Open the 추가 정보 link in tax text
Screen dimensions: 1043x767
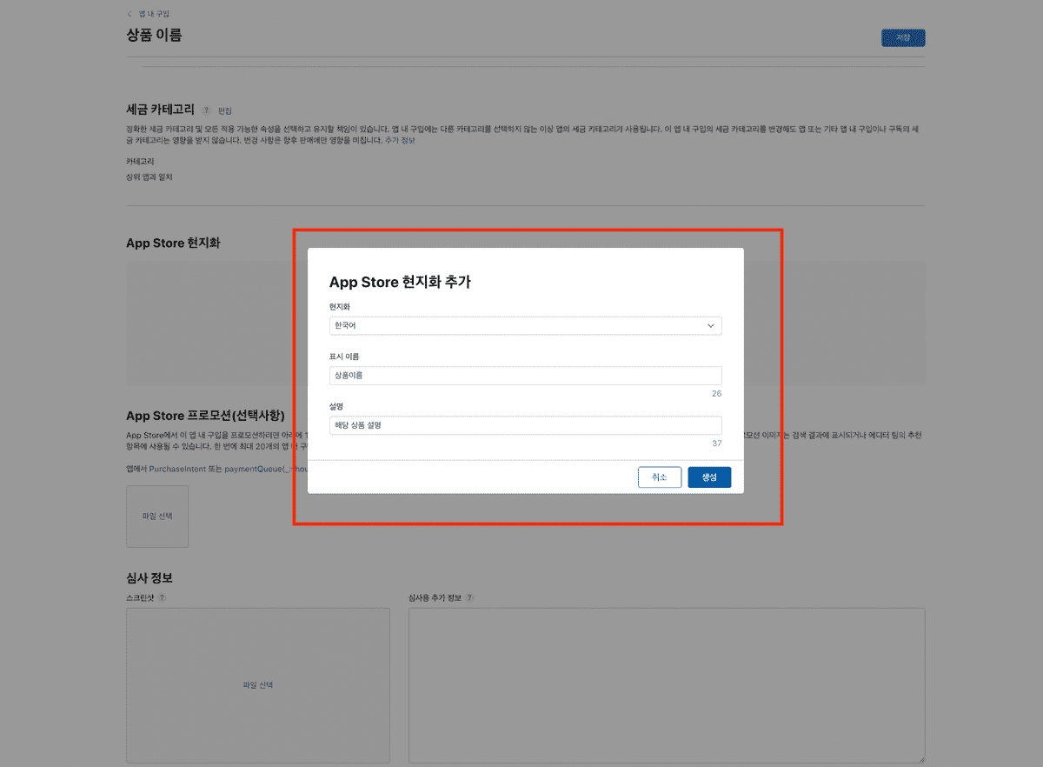(400, 140)
